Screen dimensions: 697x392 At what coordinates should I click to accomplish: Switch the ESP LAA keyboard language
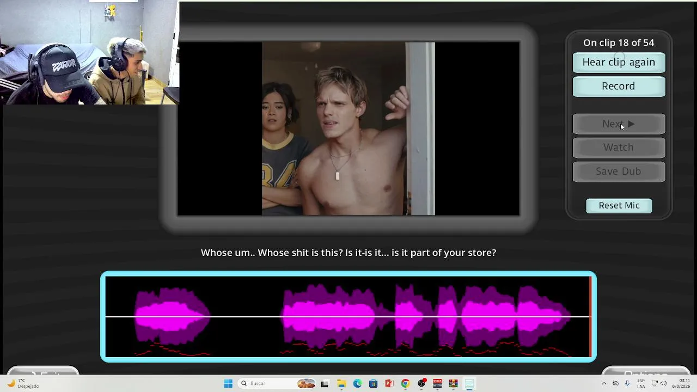[x=641, y=384]
